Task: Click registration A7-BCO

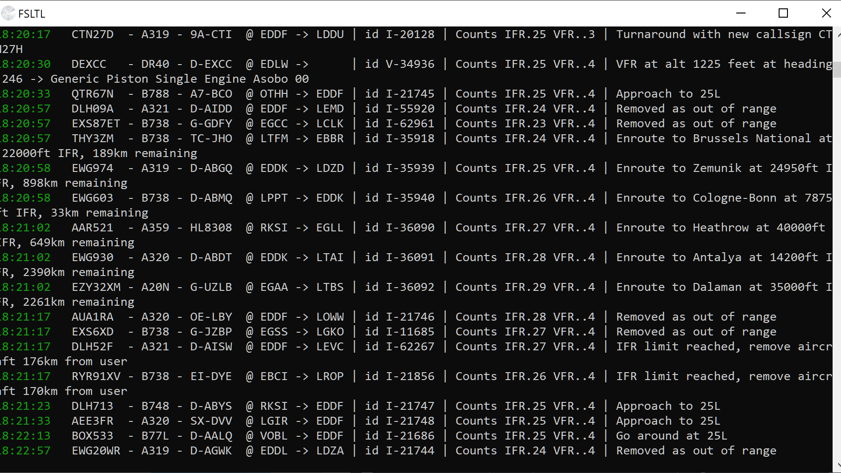Action: (211, 94)
